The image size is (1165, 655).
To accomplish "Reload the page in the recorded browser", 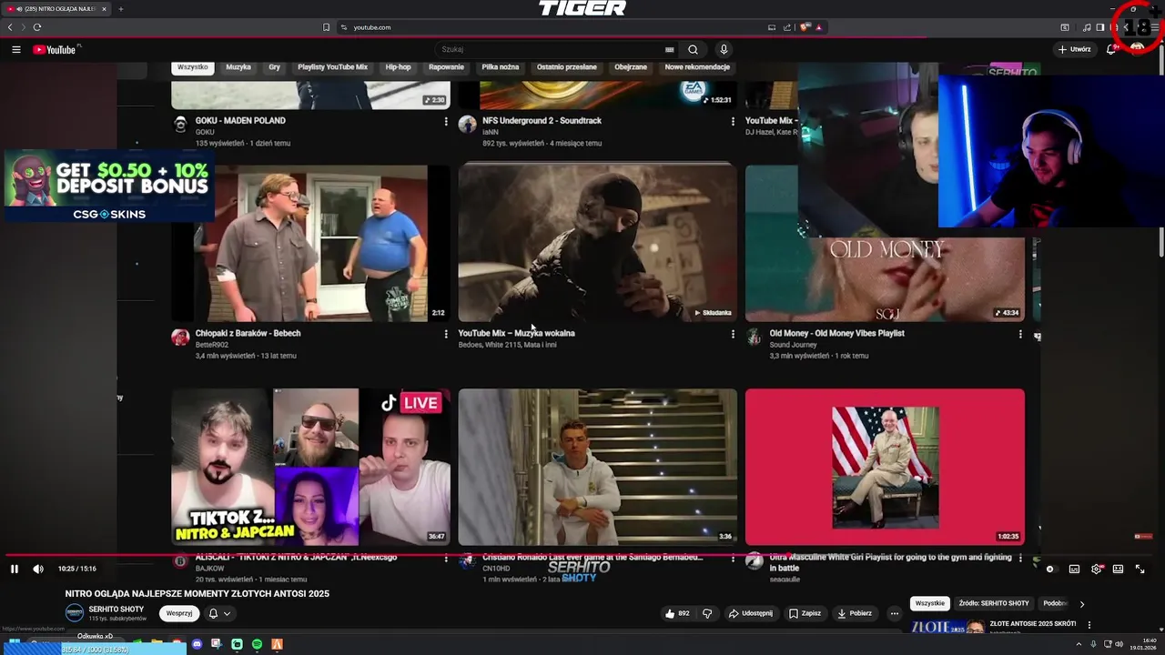I will (x=37, y=27).
